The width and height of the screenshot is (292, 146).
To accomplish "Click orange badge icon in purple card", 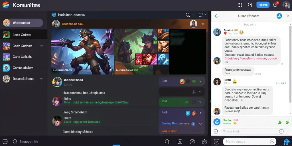I will pos(194,113).
